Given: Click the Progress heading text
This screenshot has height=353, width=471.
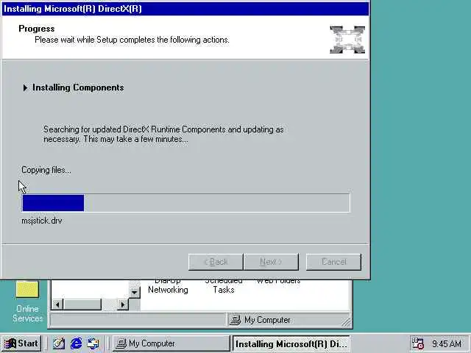Looking at the screenshot, I should pos(37,29).
